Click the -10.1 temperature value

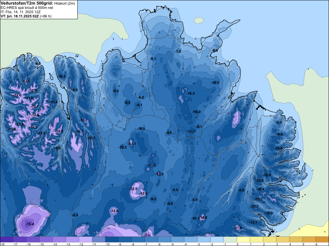[195, 218]
